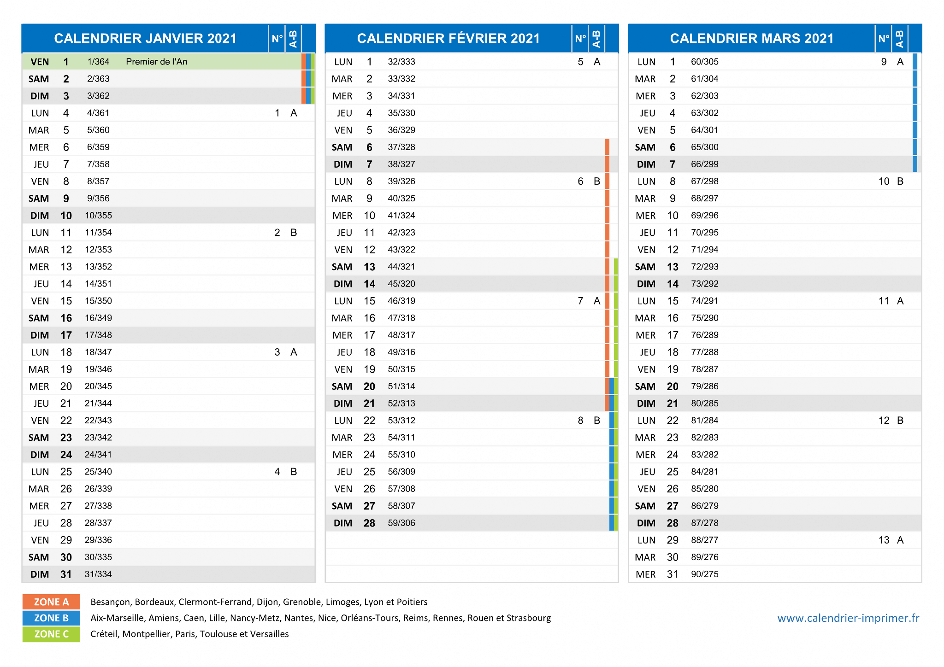Screen dimensions: 944x667
Task: Click the CALENDRIER MARS 2021 header
Action: pyautogui.click(x=752, y=38)
